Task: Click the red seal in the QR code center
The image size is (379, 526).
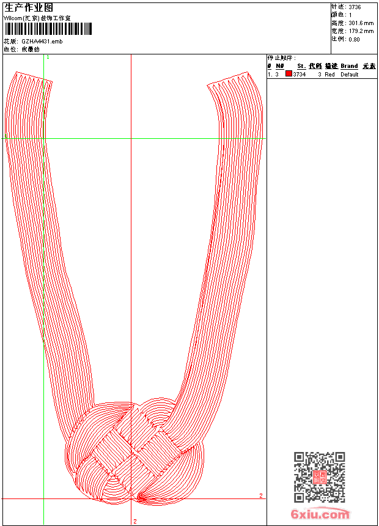Action: [x=319, y=477]
